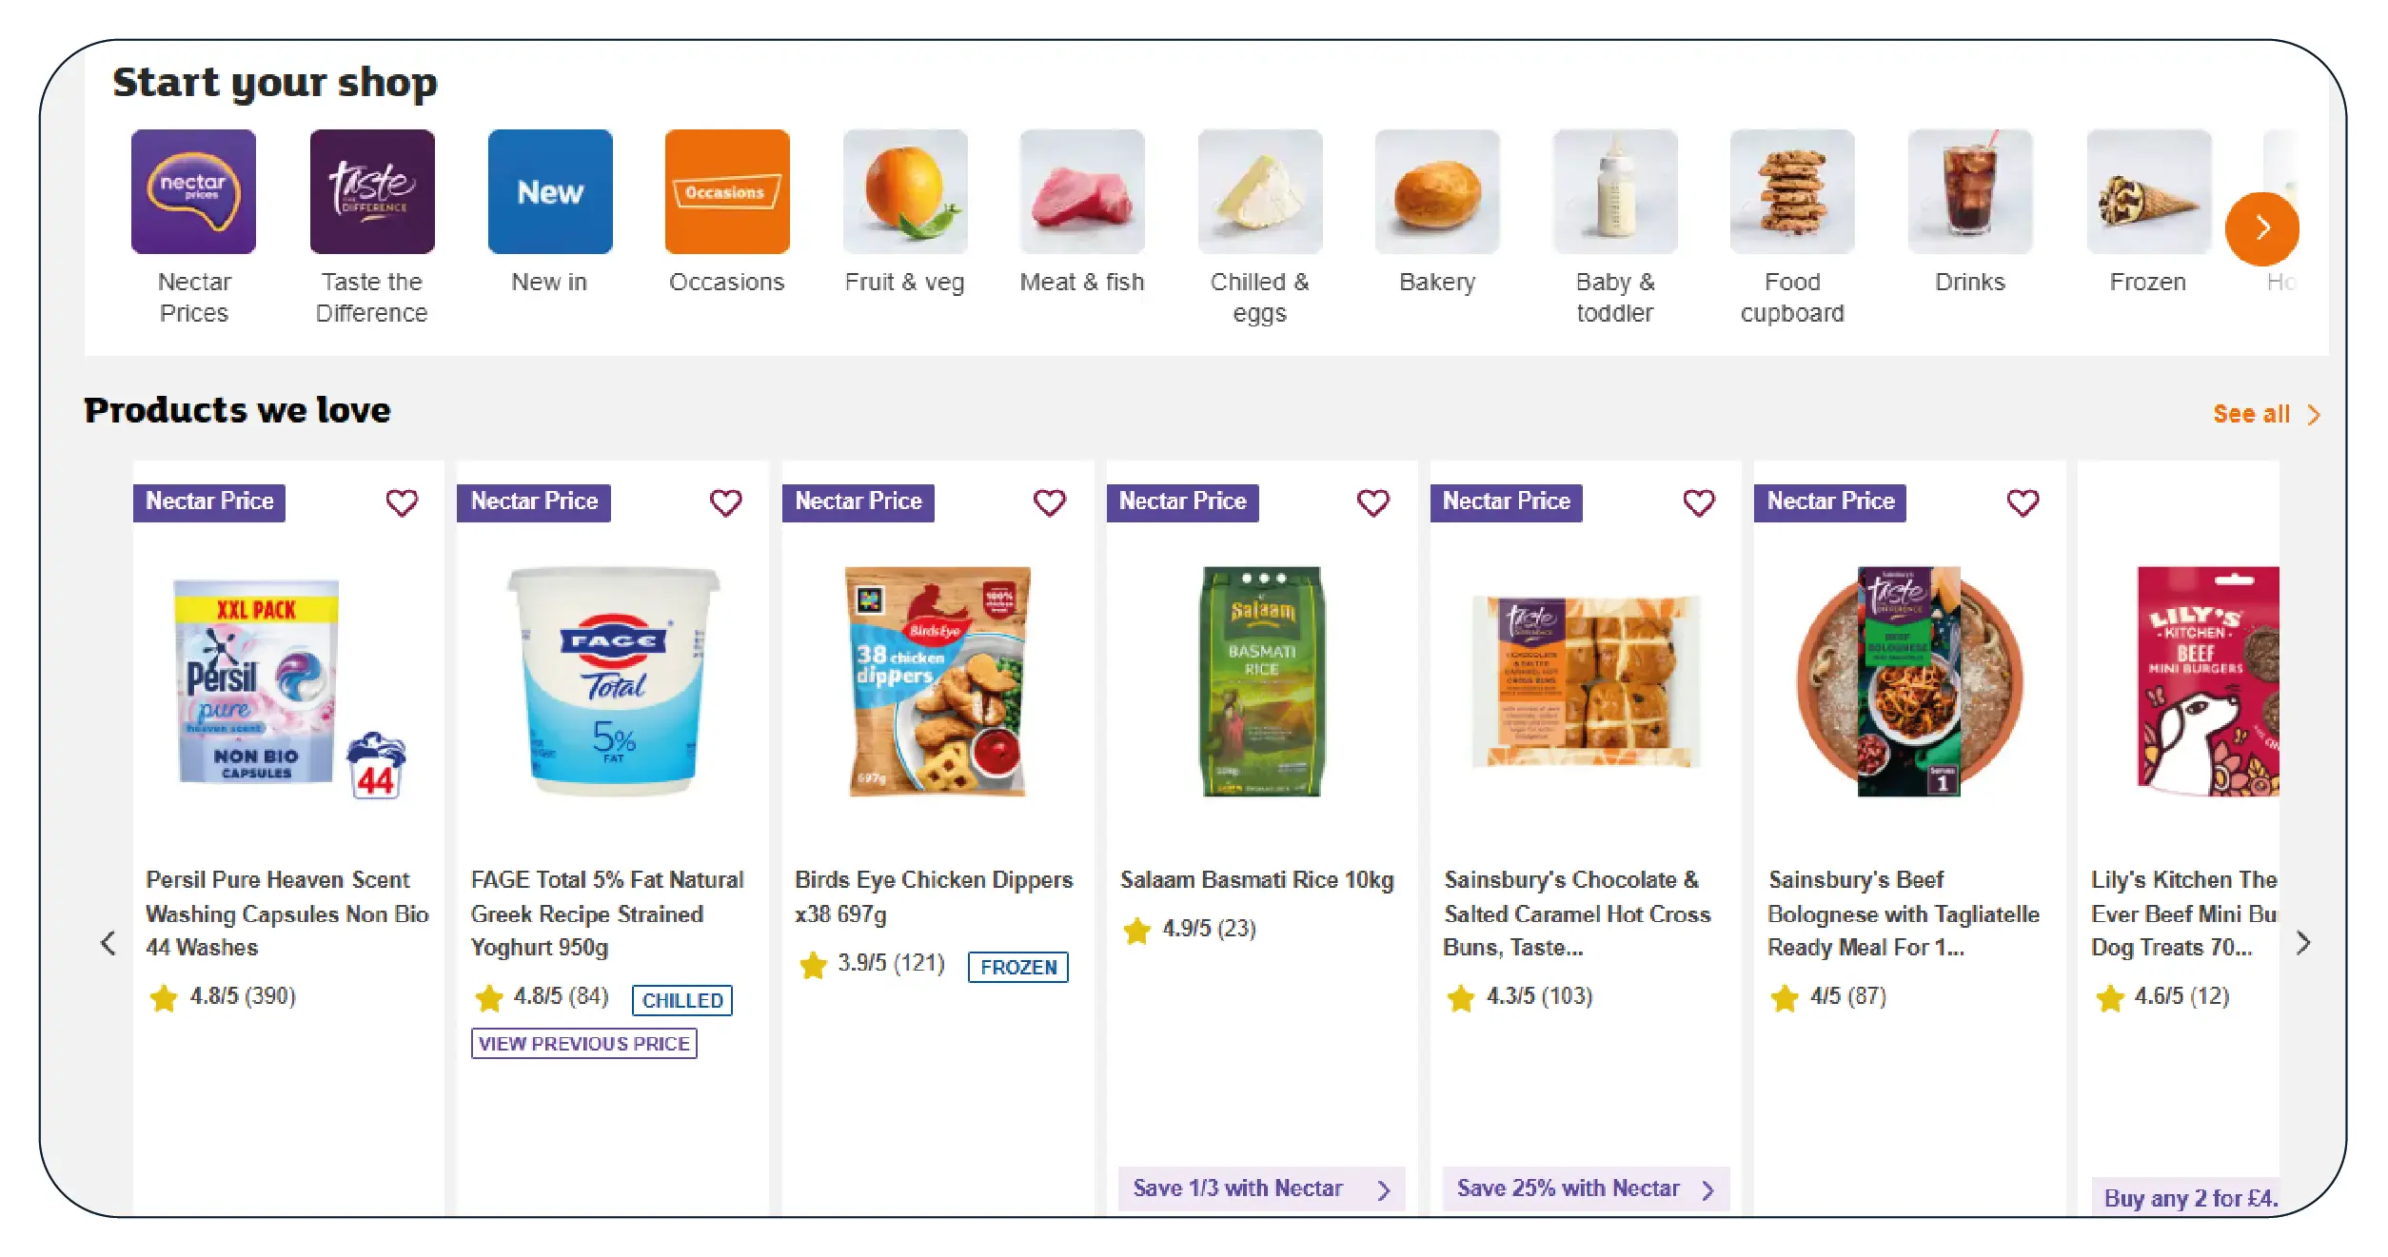Open the Frozen category icon
2388x1257 pixels.
pos(2148,192)
